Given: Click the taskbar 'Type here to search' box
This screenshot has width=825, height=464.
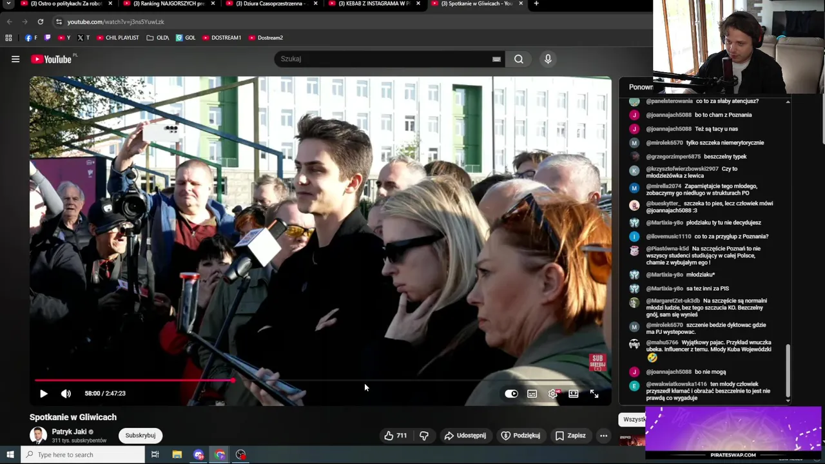Looking at the screenshot, I should [x=82, y=455].
